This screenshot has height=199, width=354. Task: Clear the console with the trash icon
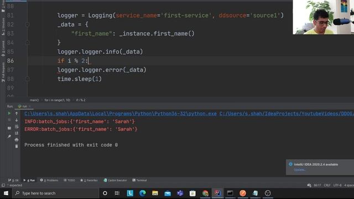click(17, 146)
